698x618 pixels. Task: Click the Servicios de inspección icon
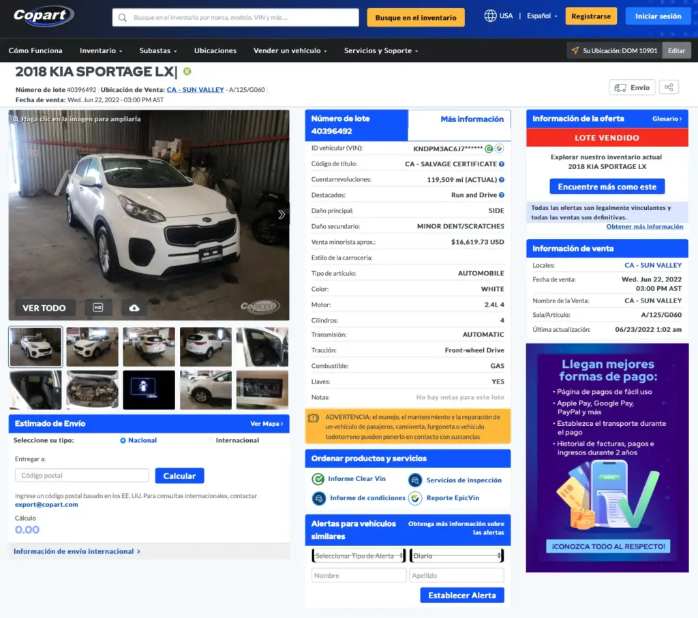(415, 480)
